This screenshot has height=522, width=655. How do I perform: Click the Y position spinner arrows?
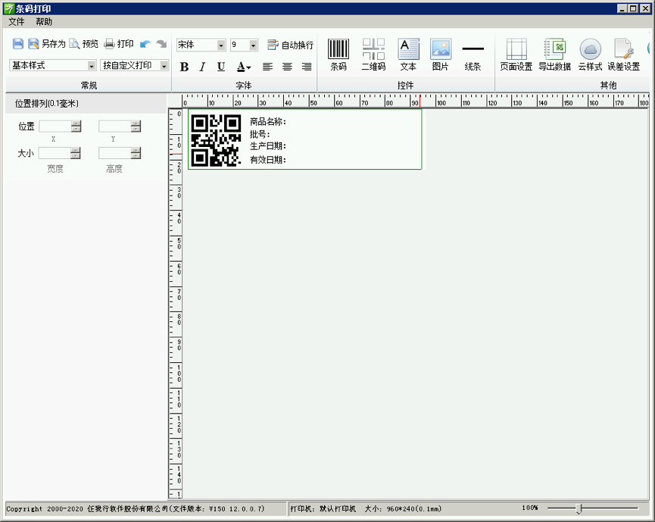[x=136, y=127]
